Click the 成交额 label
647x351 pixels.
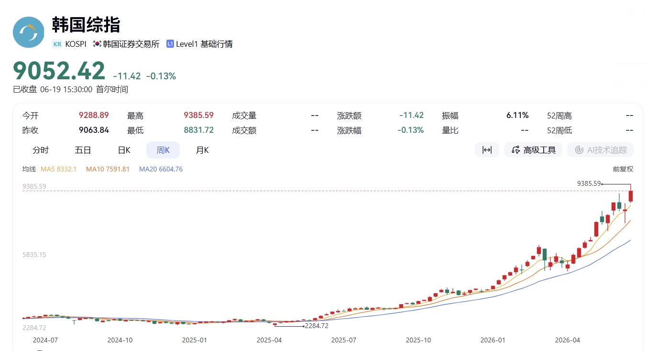pos(244,130)
